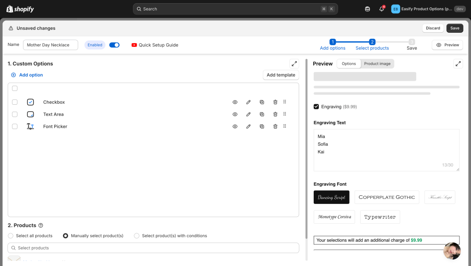Click the help icon next to Products
471x266 pixels.
coord(41,226)
